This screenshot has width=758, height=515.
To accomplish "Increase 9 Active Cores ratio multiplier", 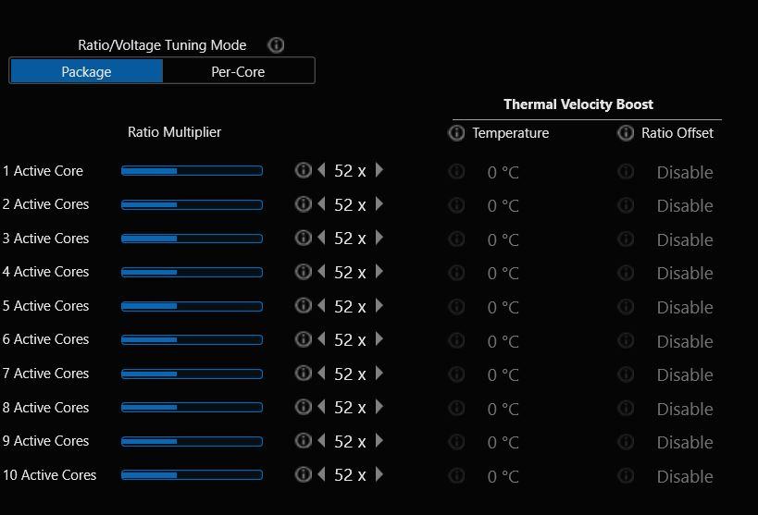I will click(379, 441).
